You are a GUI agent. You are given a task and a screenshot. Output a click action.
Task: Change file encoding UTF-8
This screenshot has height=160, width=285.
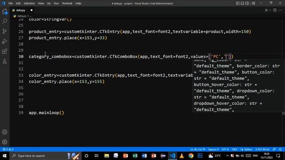[x=225, y=149]
